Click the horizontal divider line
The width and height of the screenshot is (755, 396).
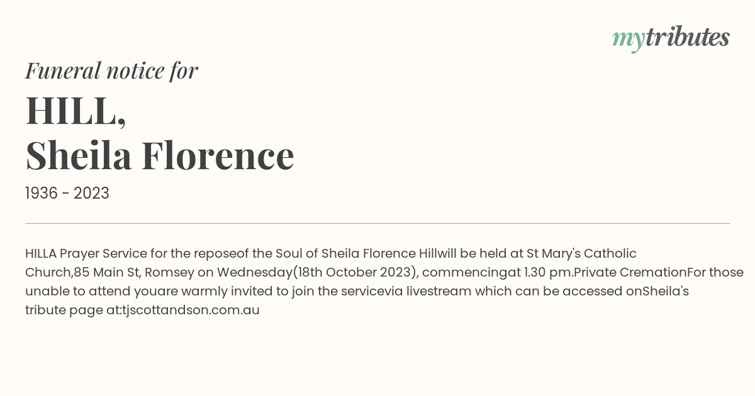377,223
